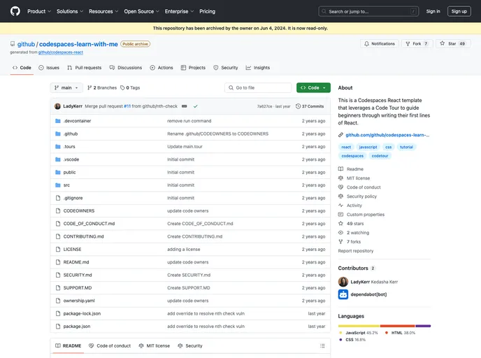The width and height of the screenshot is (481, 358).
Task: Open the Readme link in About
Action: click(354, 169)
